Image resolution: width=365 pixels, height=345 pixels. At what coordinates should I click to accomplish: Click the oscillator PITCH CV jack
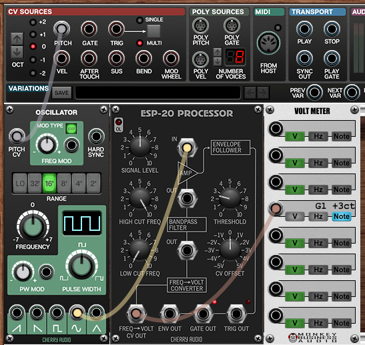tap(17, 136)
